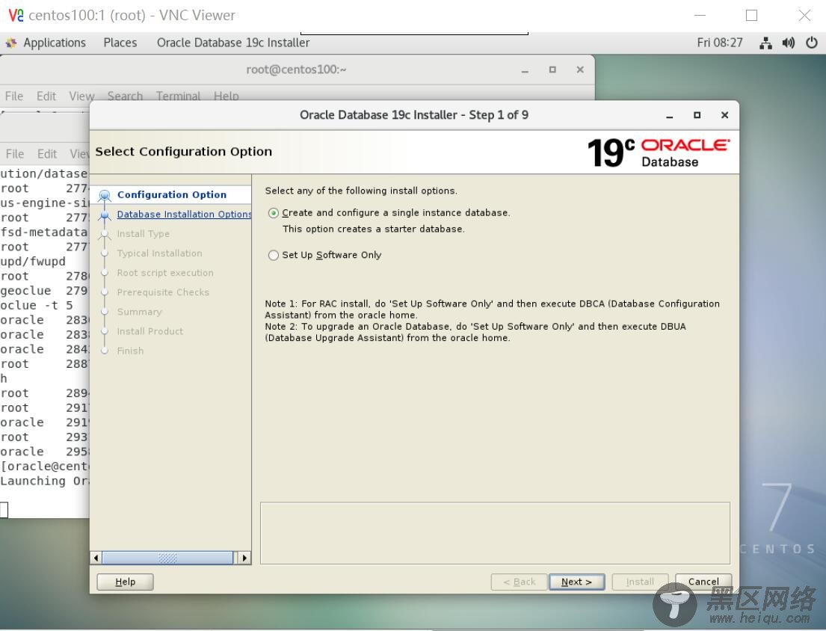826x631 pixels.
Task: Click the Applications menu icon
Action: 10,43
